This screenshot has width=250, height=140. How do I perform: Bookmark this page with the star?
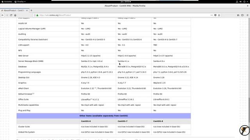tap(219, 15)
